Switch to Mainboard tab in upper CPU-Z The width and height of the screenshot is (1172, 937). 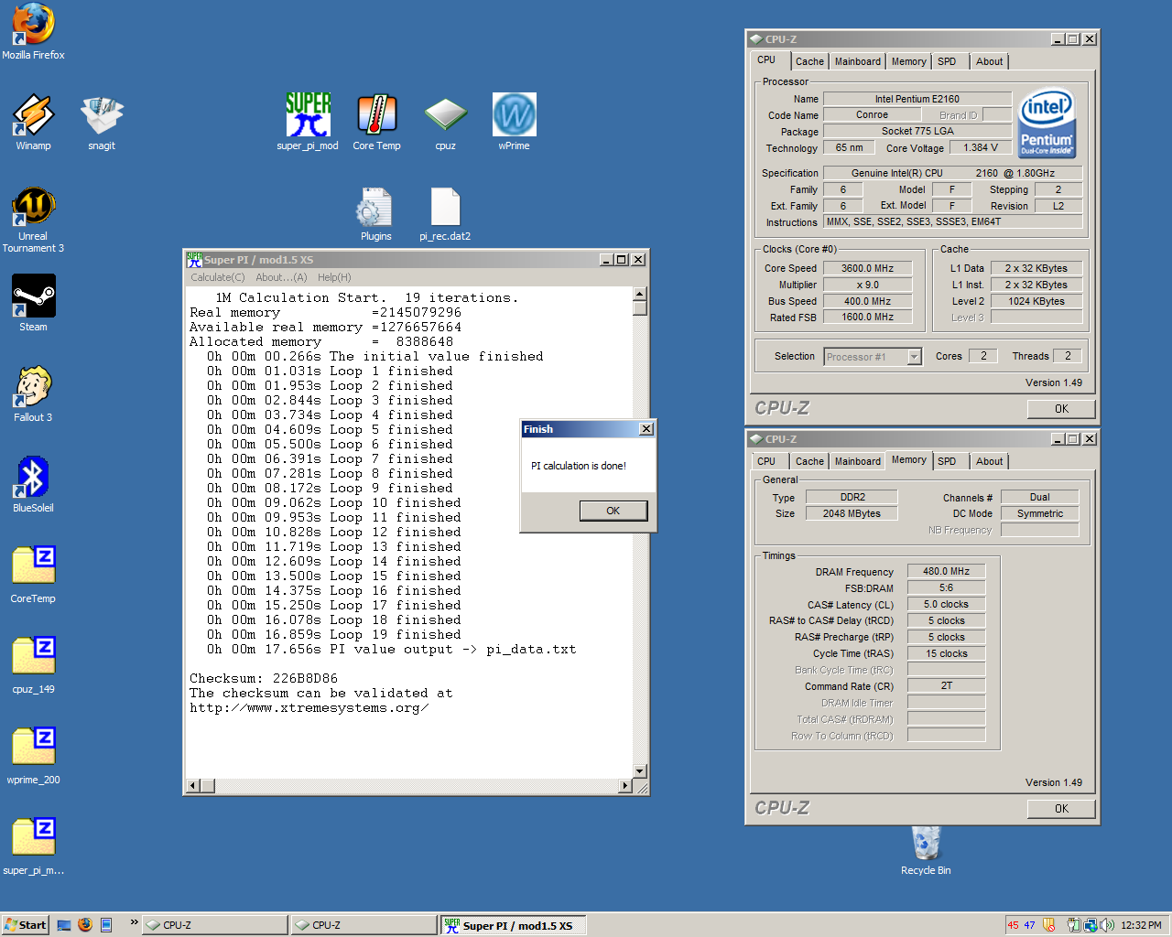click(x=858, y=61)
